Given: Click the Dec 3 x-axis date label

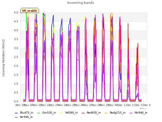Looking at the screenshot, I should 138,105.
